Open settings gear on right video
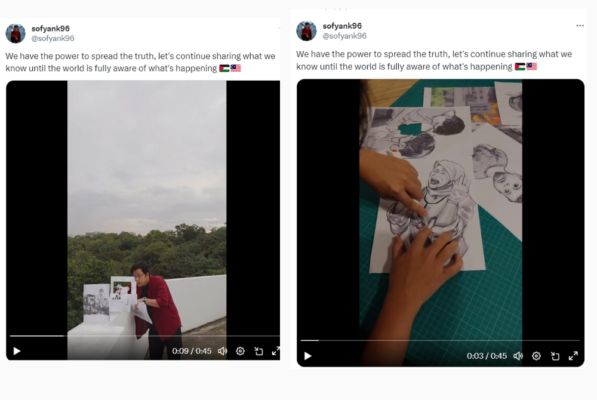This screenshot has height=400, width=597. [536, 356]
